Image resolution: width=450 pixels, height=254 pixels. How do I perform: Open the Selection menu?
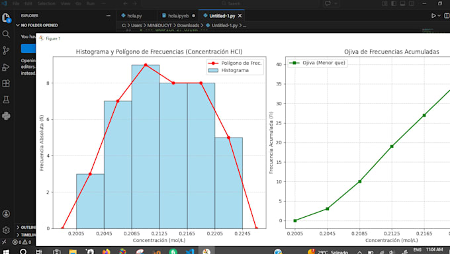(46, 3)
